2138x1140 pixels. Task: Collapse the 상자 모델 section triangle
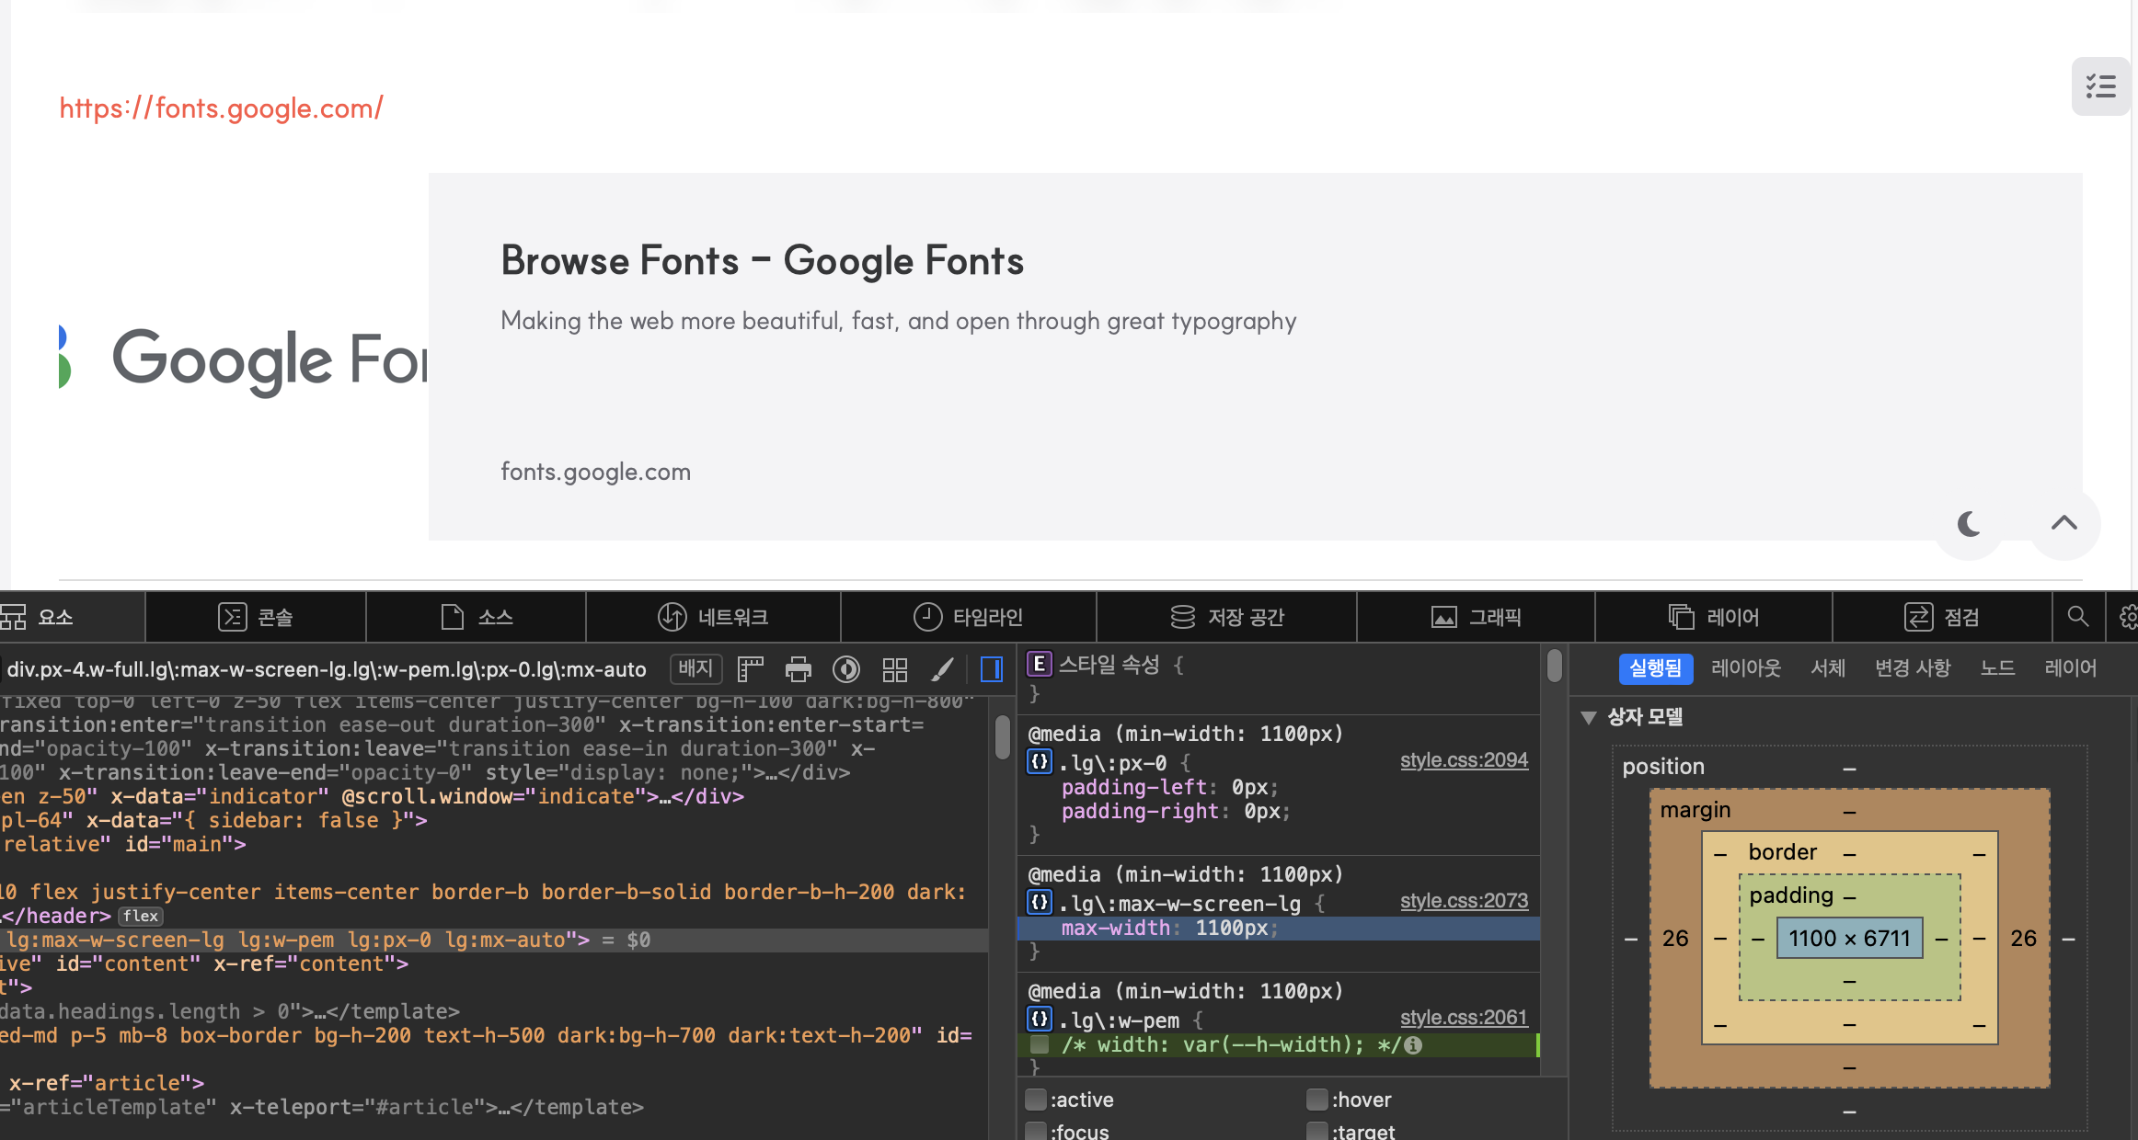pos(1589,717)
